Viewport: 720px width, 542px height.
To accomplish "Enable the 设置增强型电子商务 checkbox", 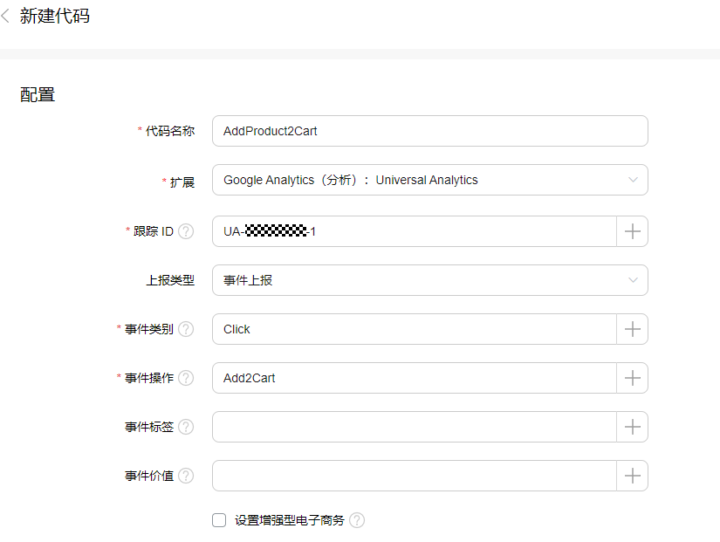I will point(219,520).
